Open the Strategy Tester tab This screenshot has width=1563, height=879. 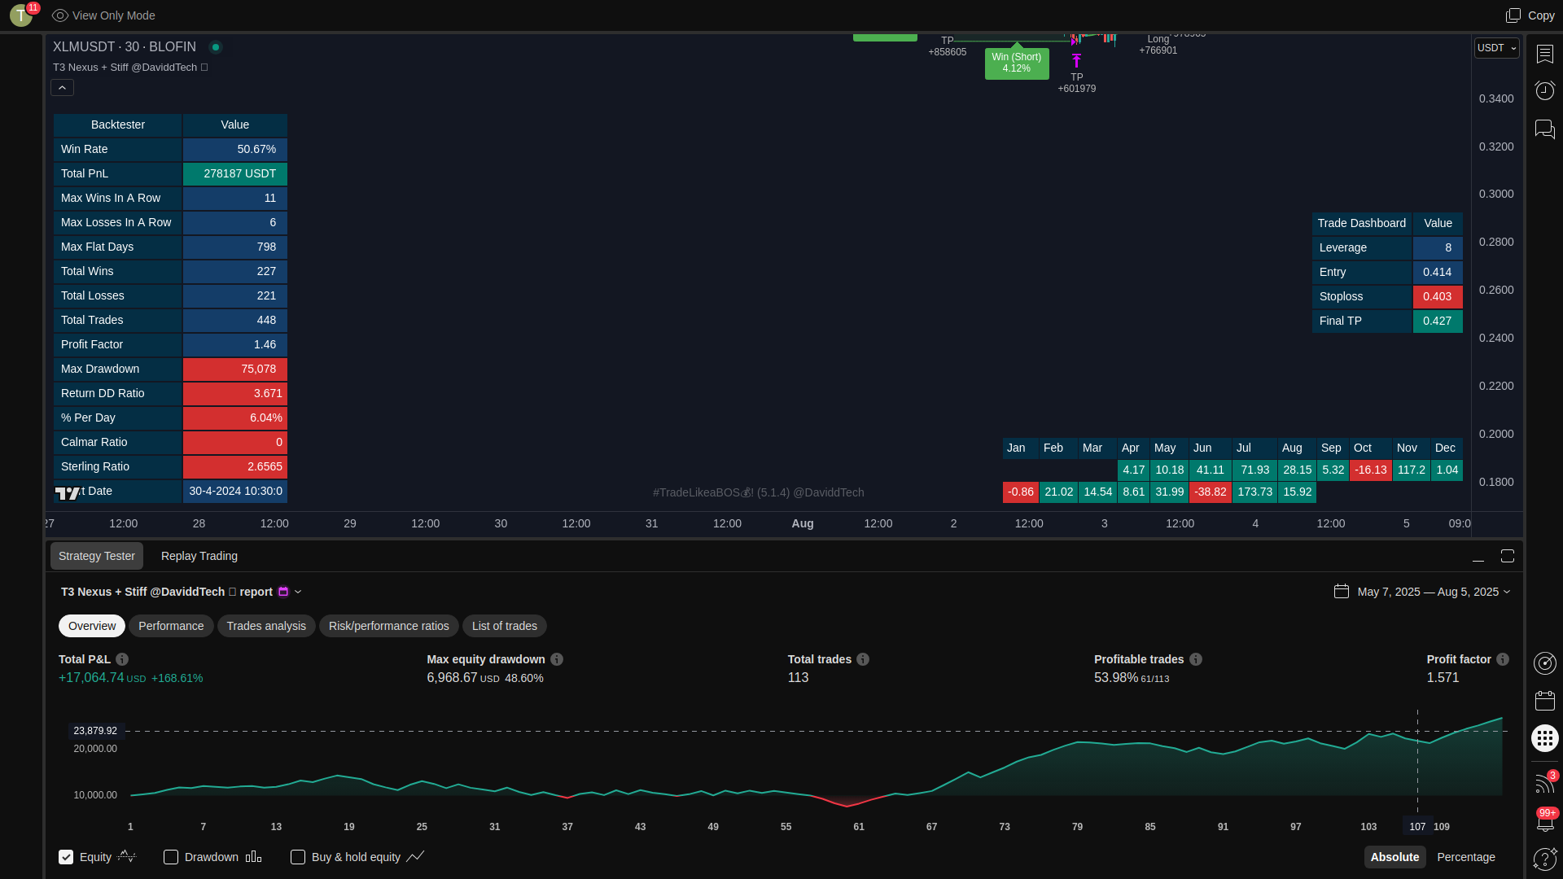97,556
